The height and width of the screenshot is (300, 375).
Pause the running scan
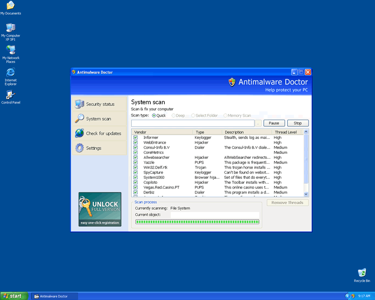[x=274, y=123]
